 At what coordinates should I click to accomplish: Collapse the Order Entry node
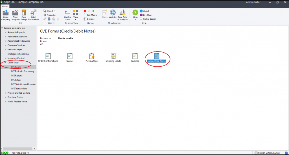(5, 63)
